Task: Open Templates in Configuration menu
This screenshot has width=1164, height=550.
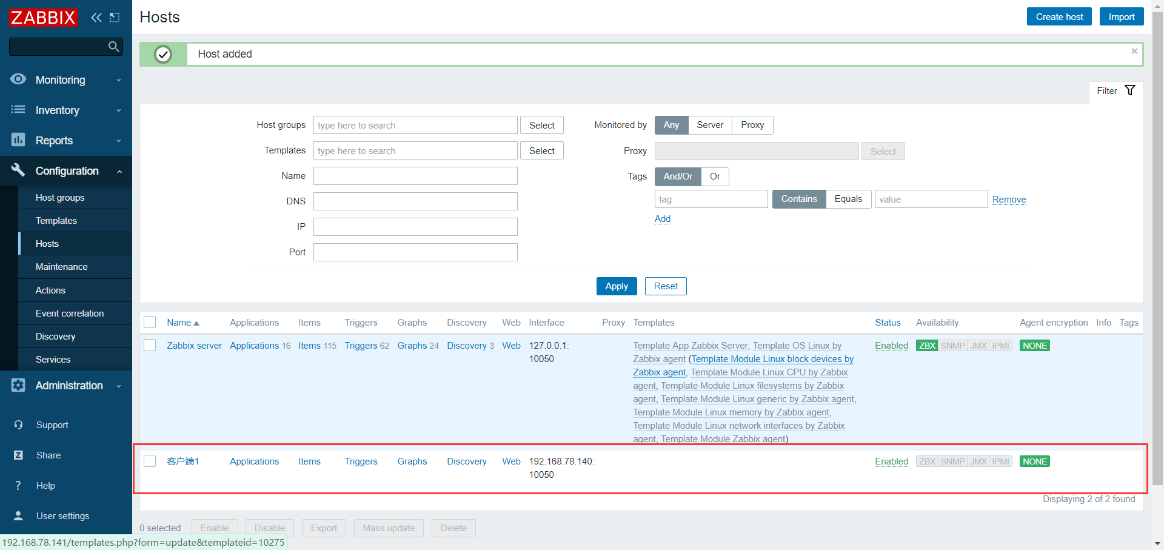Action: (x=56, y=221)
